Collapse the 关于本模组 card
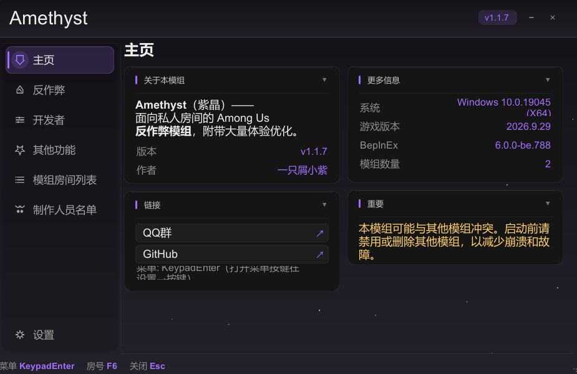The image size is (577, 374). (x=324, y=80)
